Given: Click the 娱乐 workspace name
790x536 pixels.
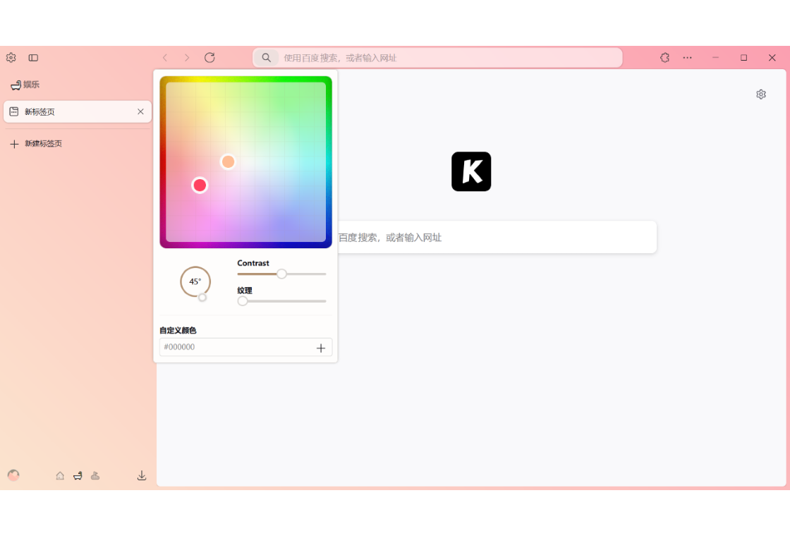Looking at the screenshot, I should (31, 85).
